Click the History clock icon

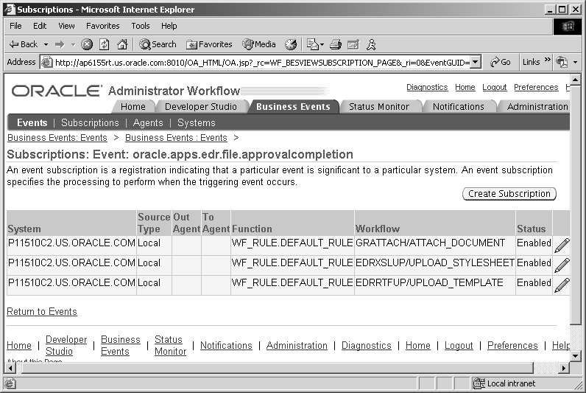[x=291, y=44]
